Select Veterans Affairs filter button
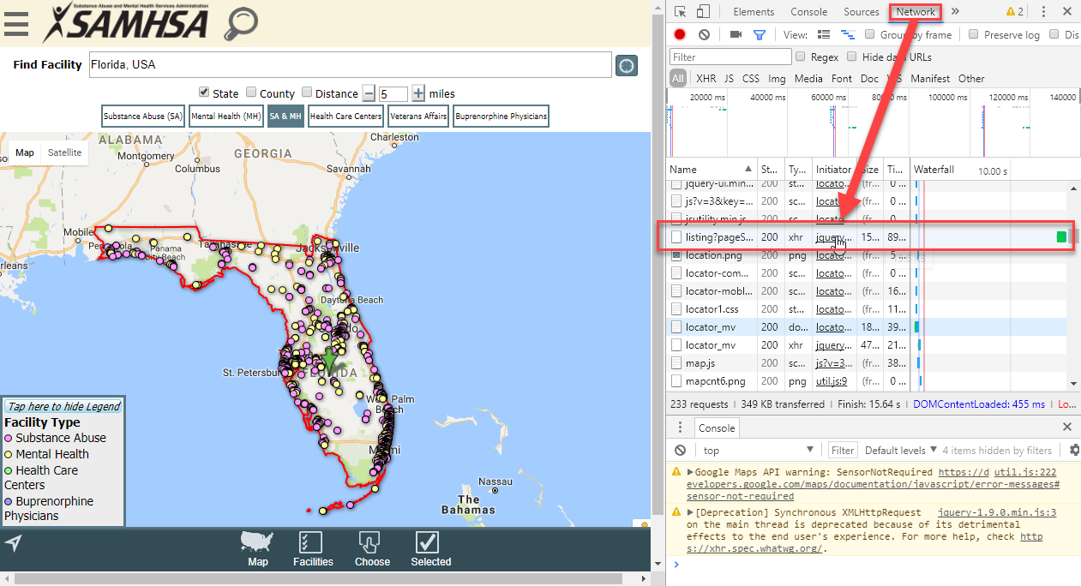The height and width of the screenshot is (586, 1081). point(418,116)
